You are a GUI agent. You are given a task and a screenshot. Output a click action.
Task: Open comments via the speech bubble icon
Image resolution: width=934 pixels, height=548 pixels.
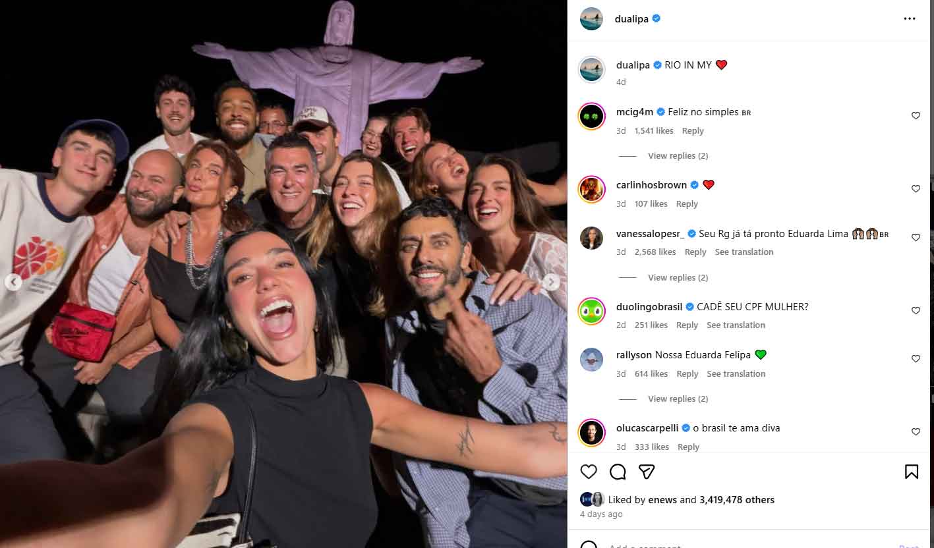coord(618,472)
